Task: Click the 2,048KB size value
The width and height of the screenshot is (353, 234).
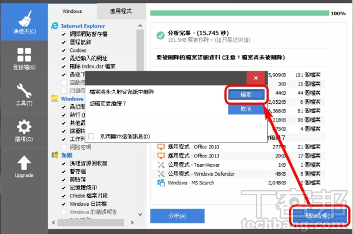Action: tap(277, 183)
